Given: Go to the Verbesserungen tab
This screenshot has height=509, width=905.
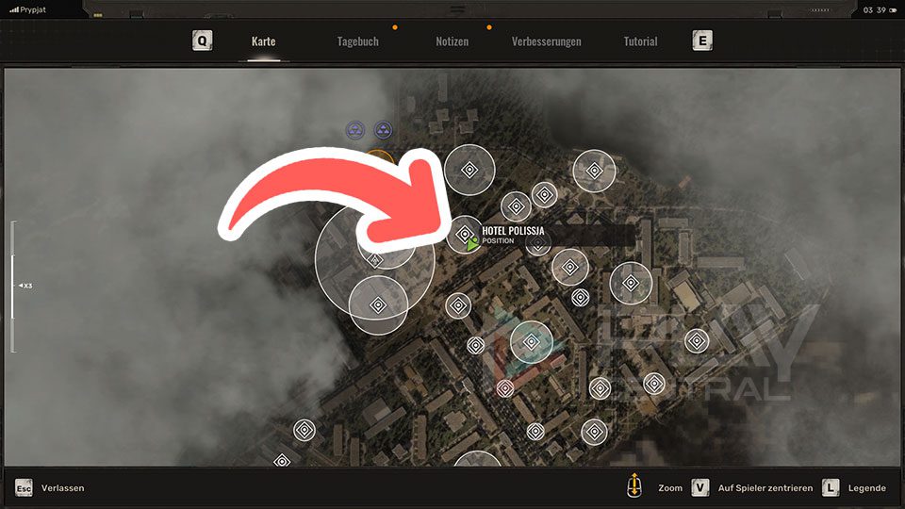Looking at the screenshot, I should pyautogui.click(x=546, y=41).
